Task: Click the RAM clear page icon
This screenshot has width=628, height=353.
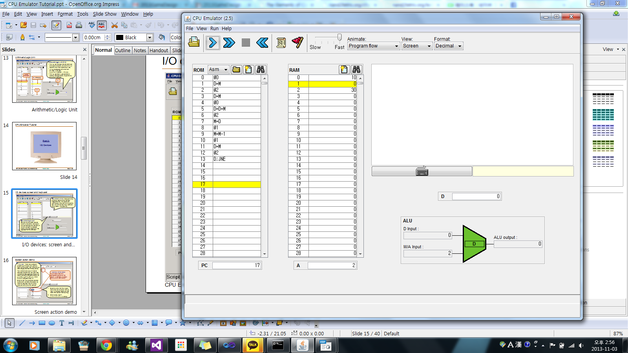Action: tap(344, 69)
